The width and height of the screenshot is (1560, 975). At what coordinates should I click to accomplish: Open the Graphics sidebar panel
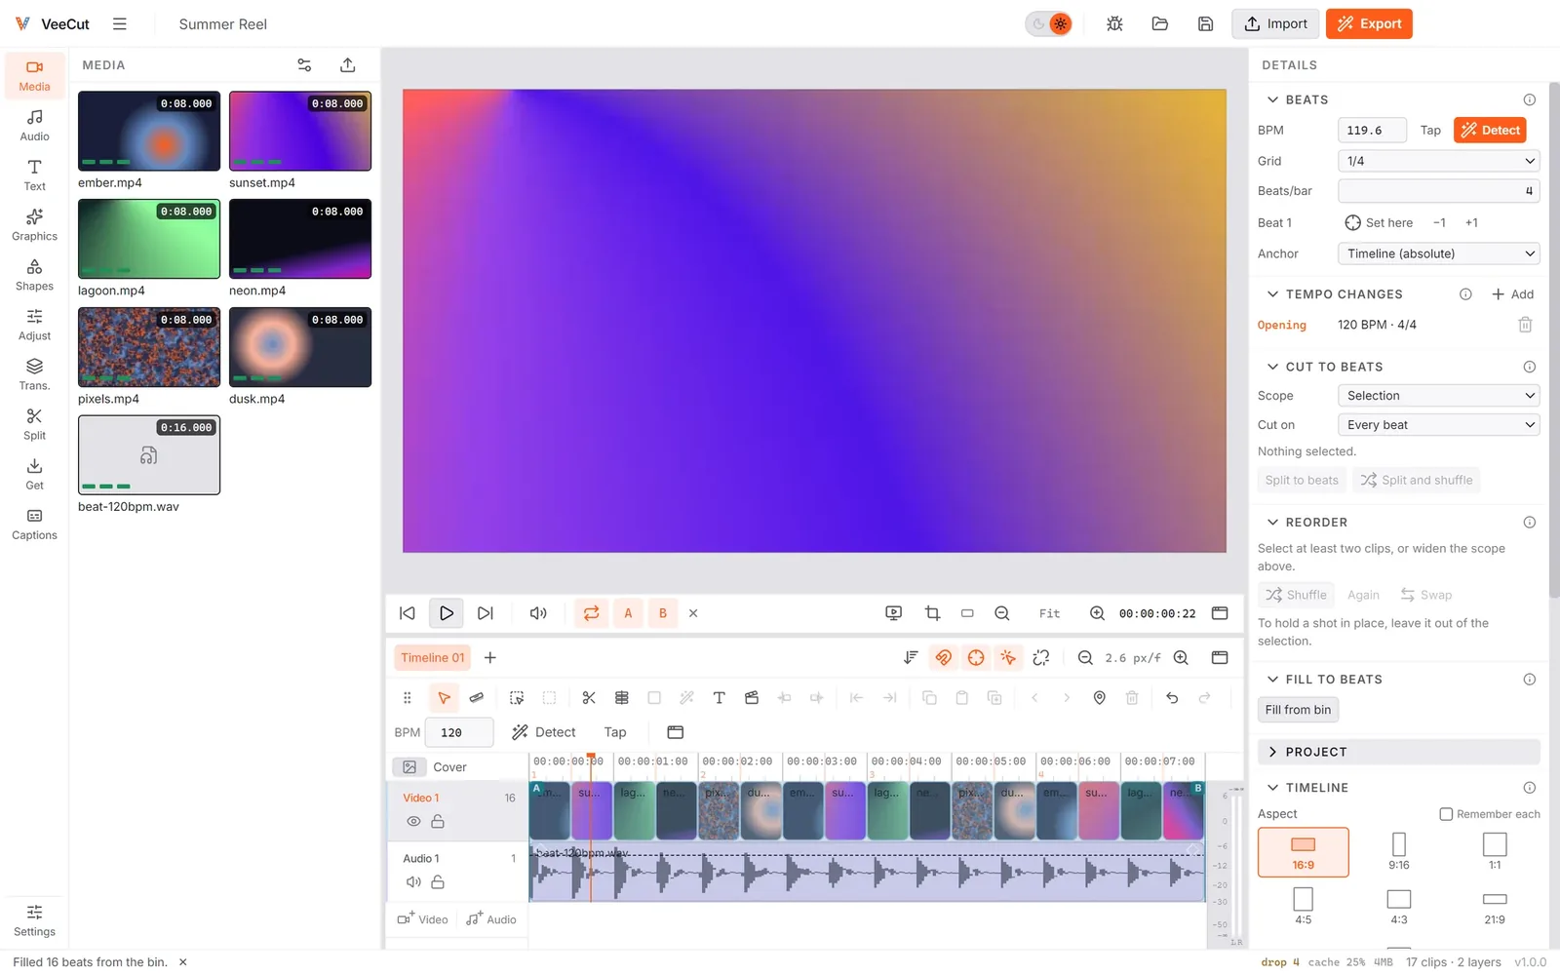tap(34, 225)
